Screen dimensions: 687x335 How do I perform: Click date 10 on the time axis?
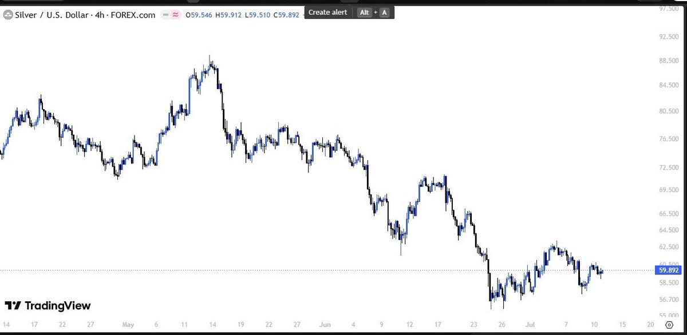pos(594,325)
